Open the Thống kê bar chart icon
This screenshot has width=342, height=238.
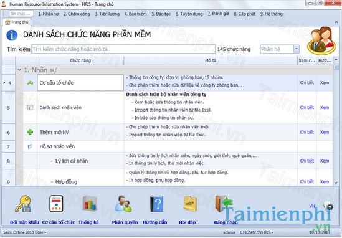pyautogui.click(x=89, y=204)
